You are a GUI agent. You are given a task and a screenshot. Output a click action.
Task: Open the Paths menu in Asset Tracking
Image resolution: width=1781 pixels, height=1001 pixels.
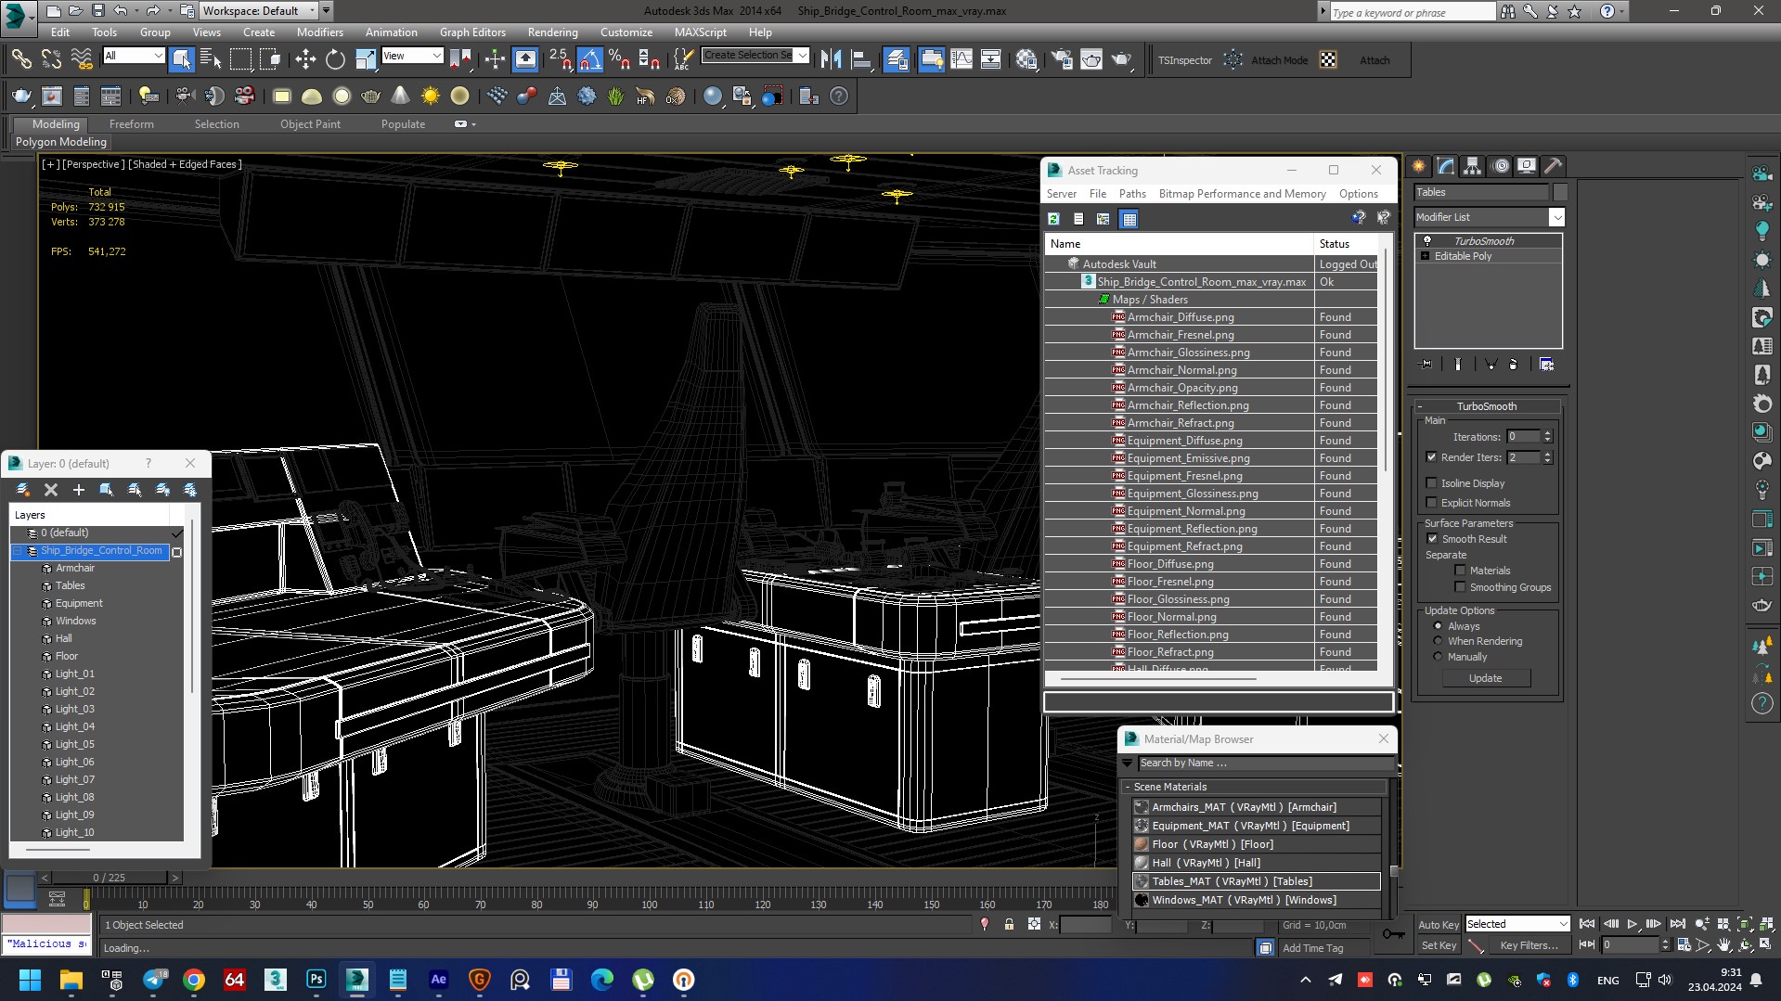click(x=1132, y=194)
